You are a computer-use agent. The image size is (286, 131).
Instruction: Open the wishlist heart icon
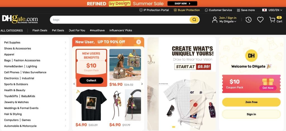coord(260,20)
